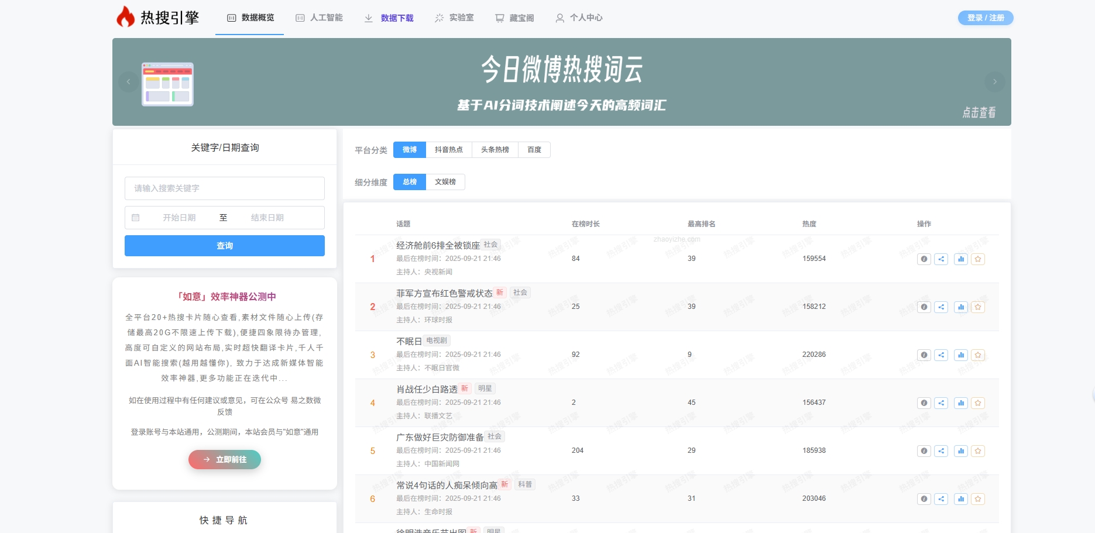Screen dimensions: 1095x533
Task: Click the calendar icon in date picker
Action: tap(136, 217)
